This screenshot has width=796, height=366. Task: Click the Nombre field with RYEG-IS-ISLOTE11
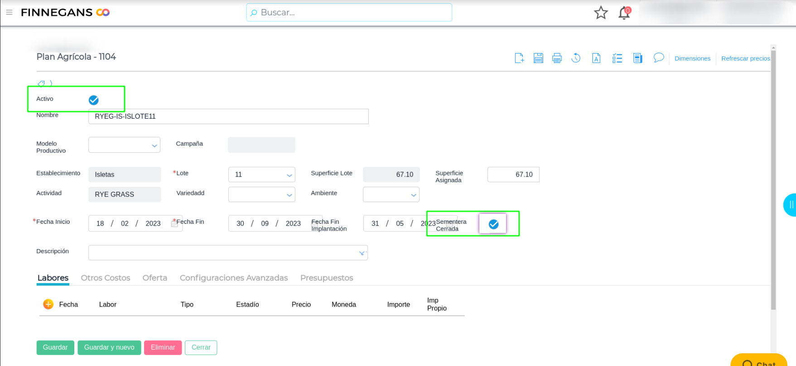click(x=228, y=116)
